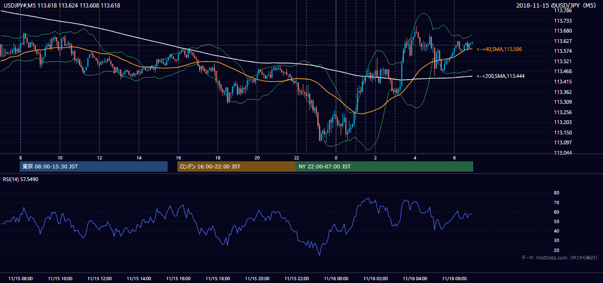This screenshot has height=283, width=603.
Task: Click the date label 11/15 10:00
Action: [x=60, y=279]
